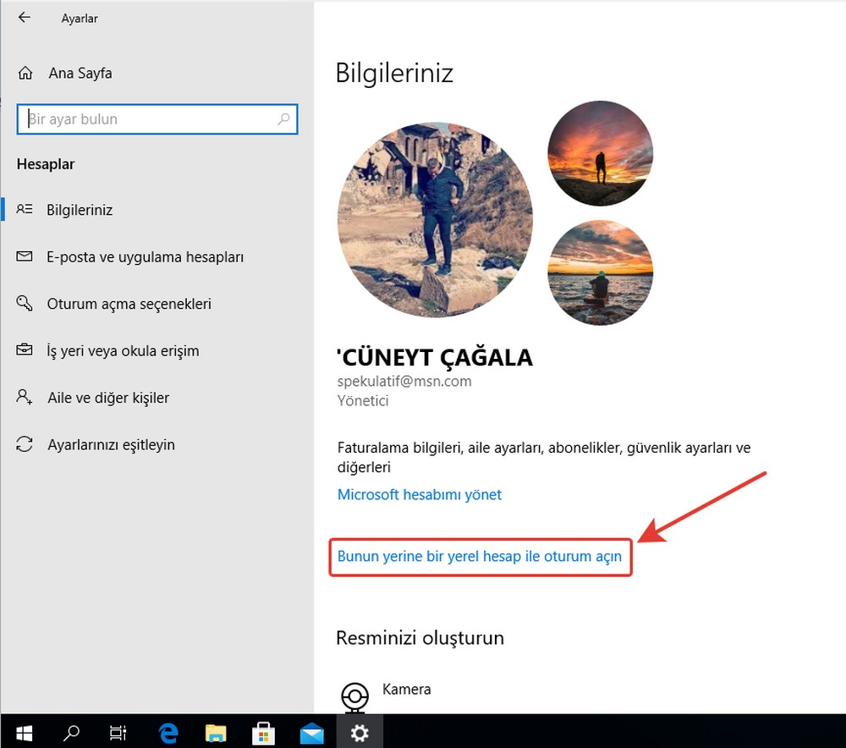Select Bilgileriniz in sidebar
The height and width of the screenshot is (748, 846).
[80, 210]
